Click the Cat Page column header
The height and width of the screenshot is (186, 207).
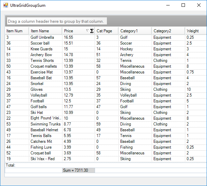point(106,31)
